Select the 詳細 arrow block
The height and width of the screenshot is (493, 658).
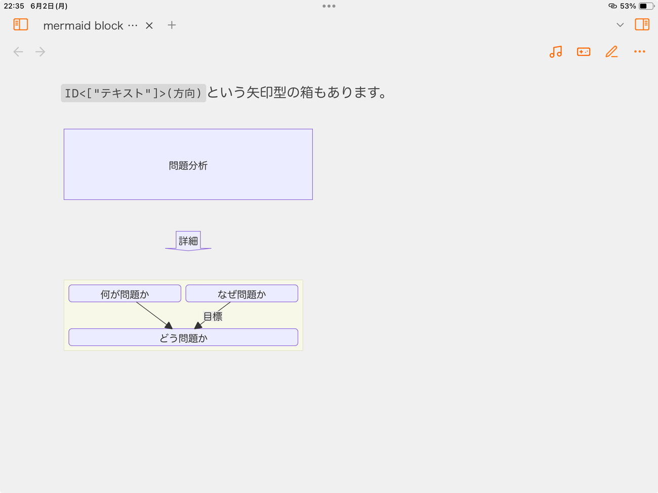point(188,241)
